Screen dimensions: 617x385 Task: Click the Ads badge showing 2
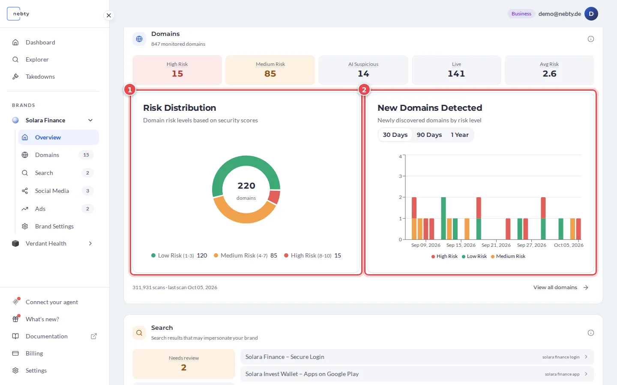87,209
